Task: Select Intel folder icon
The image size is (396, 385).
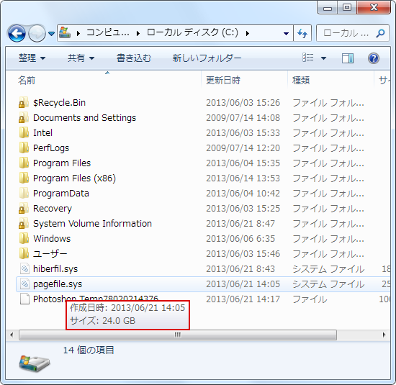Action: (x=24, y=133)
